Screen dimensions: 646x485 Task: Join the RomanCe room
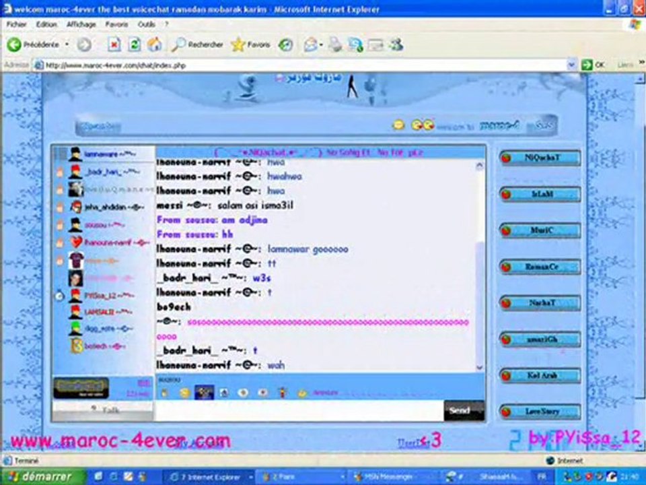540,267
